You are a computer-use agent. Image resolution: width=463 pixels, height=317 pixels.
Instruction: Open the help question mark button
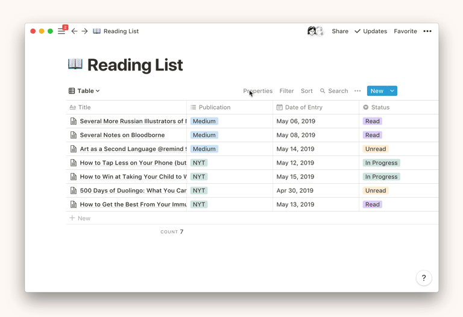(423, 278)
